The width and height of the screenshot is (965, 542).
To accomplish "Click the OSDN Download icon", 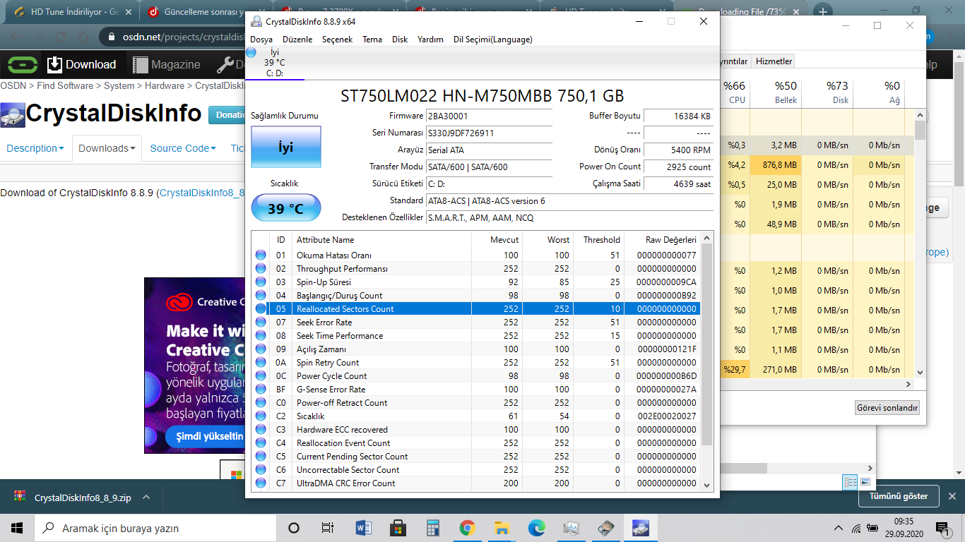I will click(55, 65).
